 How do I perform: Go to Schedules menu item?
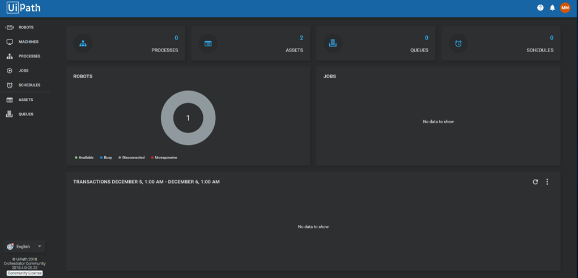point(29,85)
